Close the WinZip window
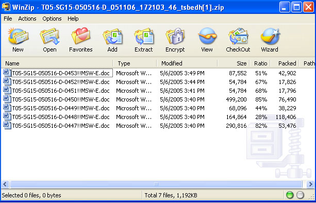Image resolution: width=316 pixels, height=203 pixels. (x=309, y=7)
